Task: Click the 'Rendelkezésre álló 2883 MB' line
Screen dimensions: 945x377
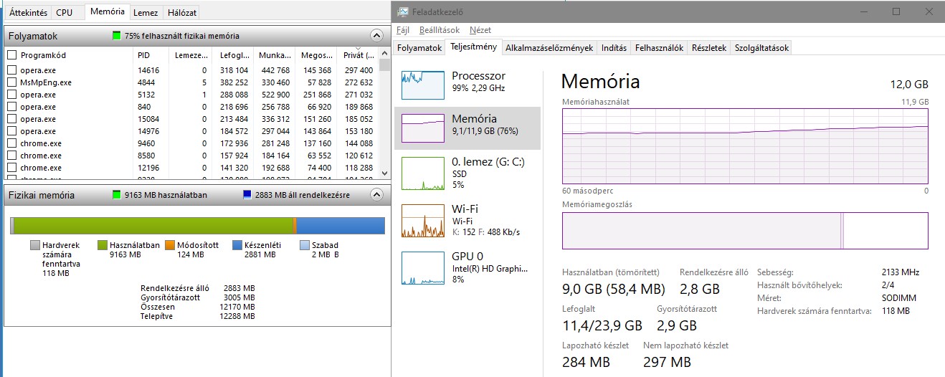Action: click(x=198, y=288)
